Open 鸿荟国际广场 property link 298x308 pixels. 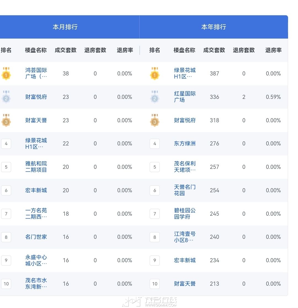[x=36, y=74]
